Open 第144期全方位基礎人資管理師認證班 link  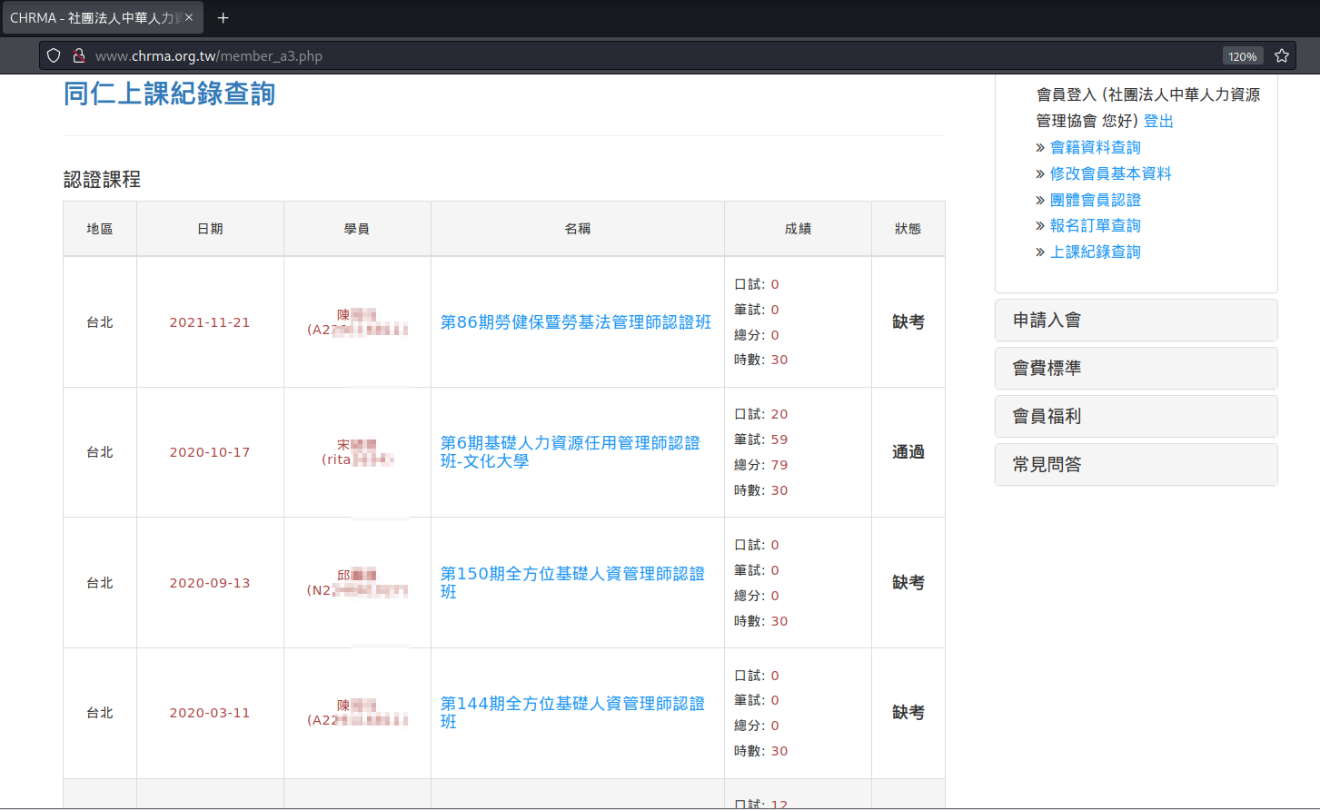tap(572, 713)
